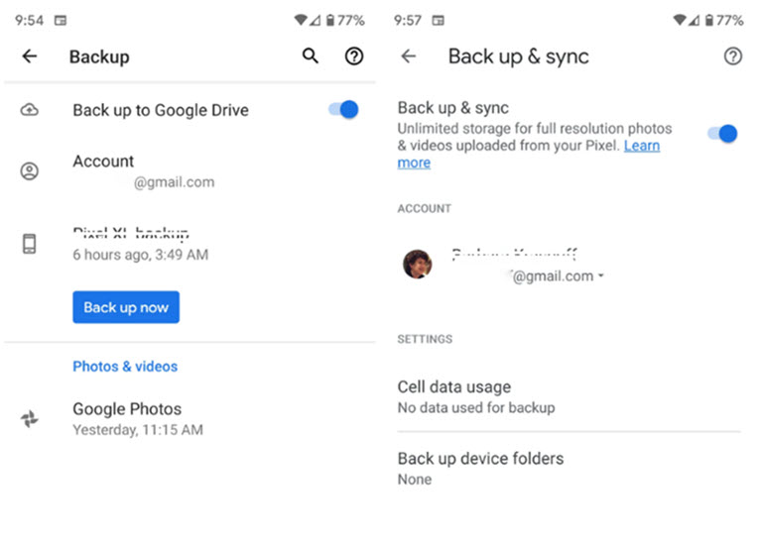Tap the Google Photos pinwheel icon
Screen dimensions: 762x545
(x=29, y=418)
